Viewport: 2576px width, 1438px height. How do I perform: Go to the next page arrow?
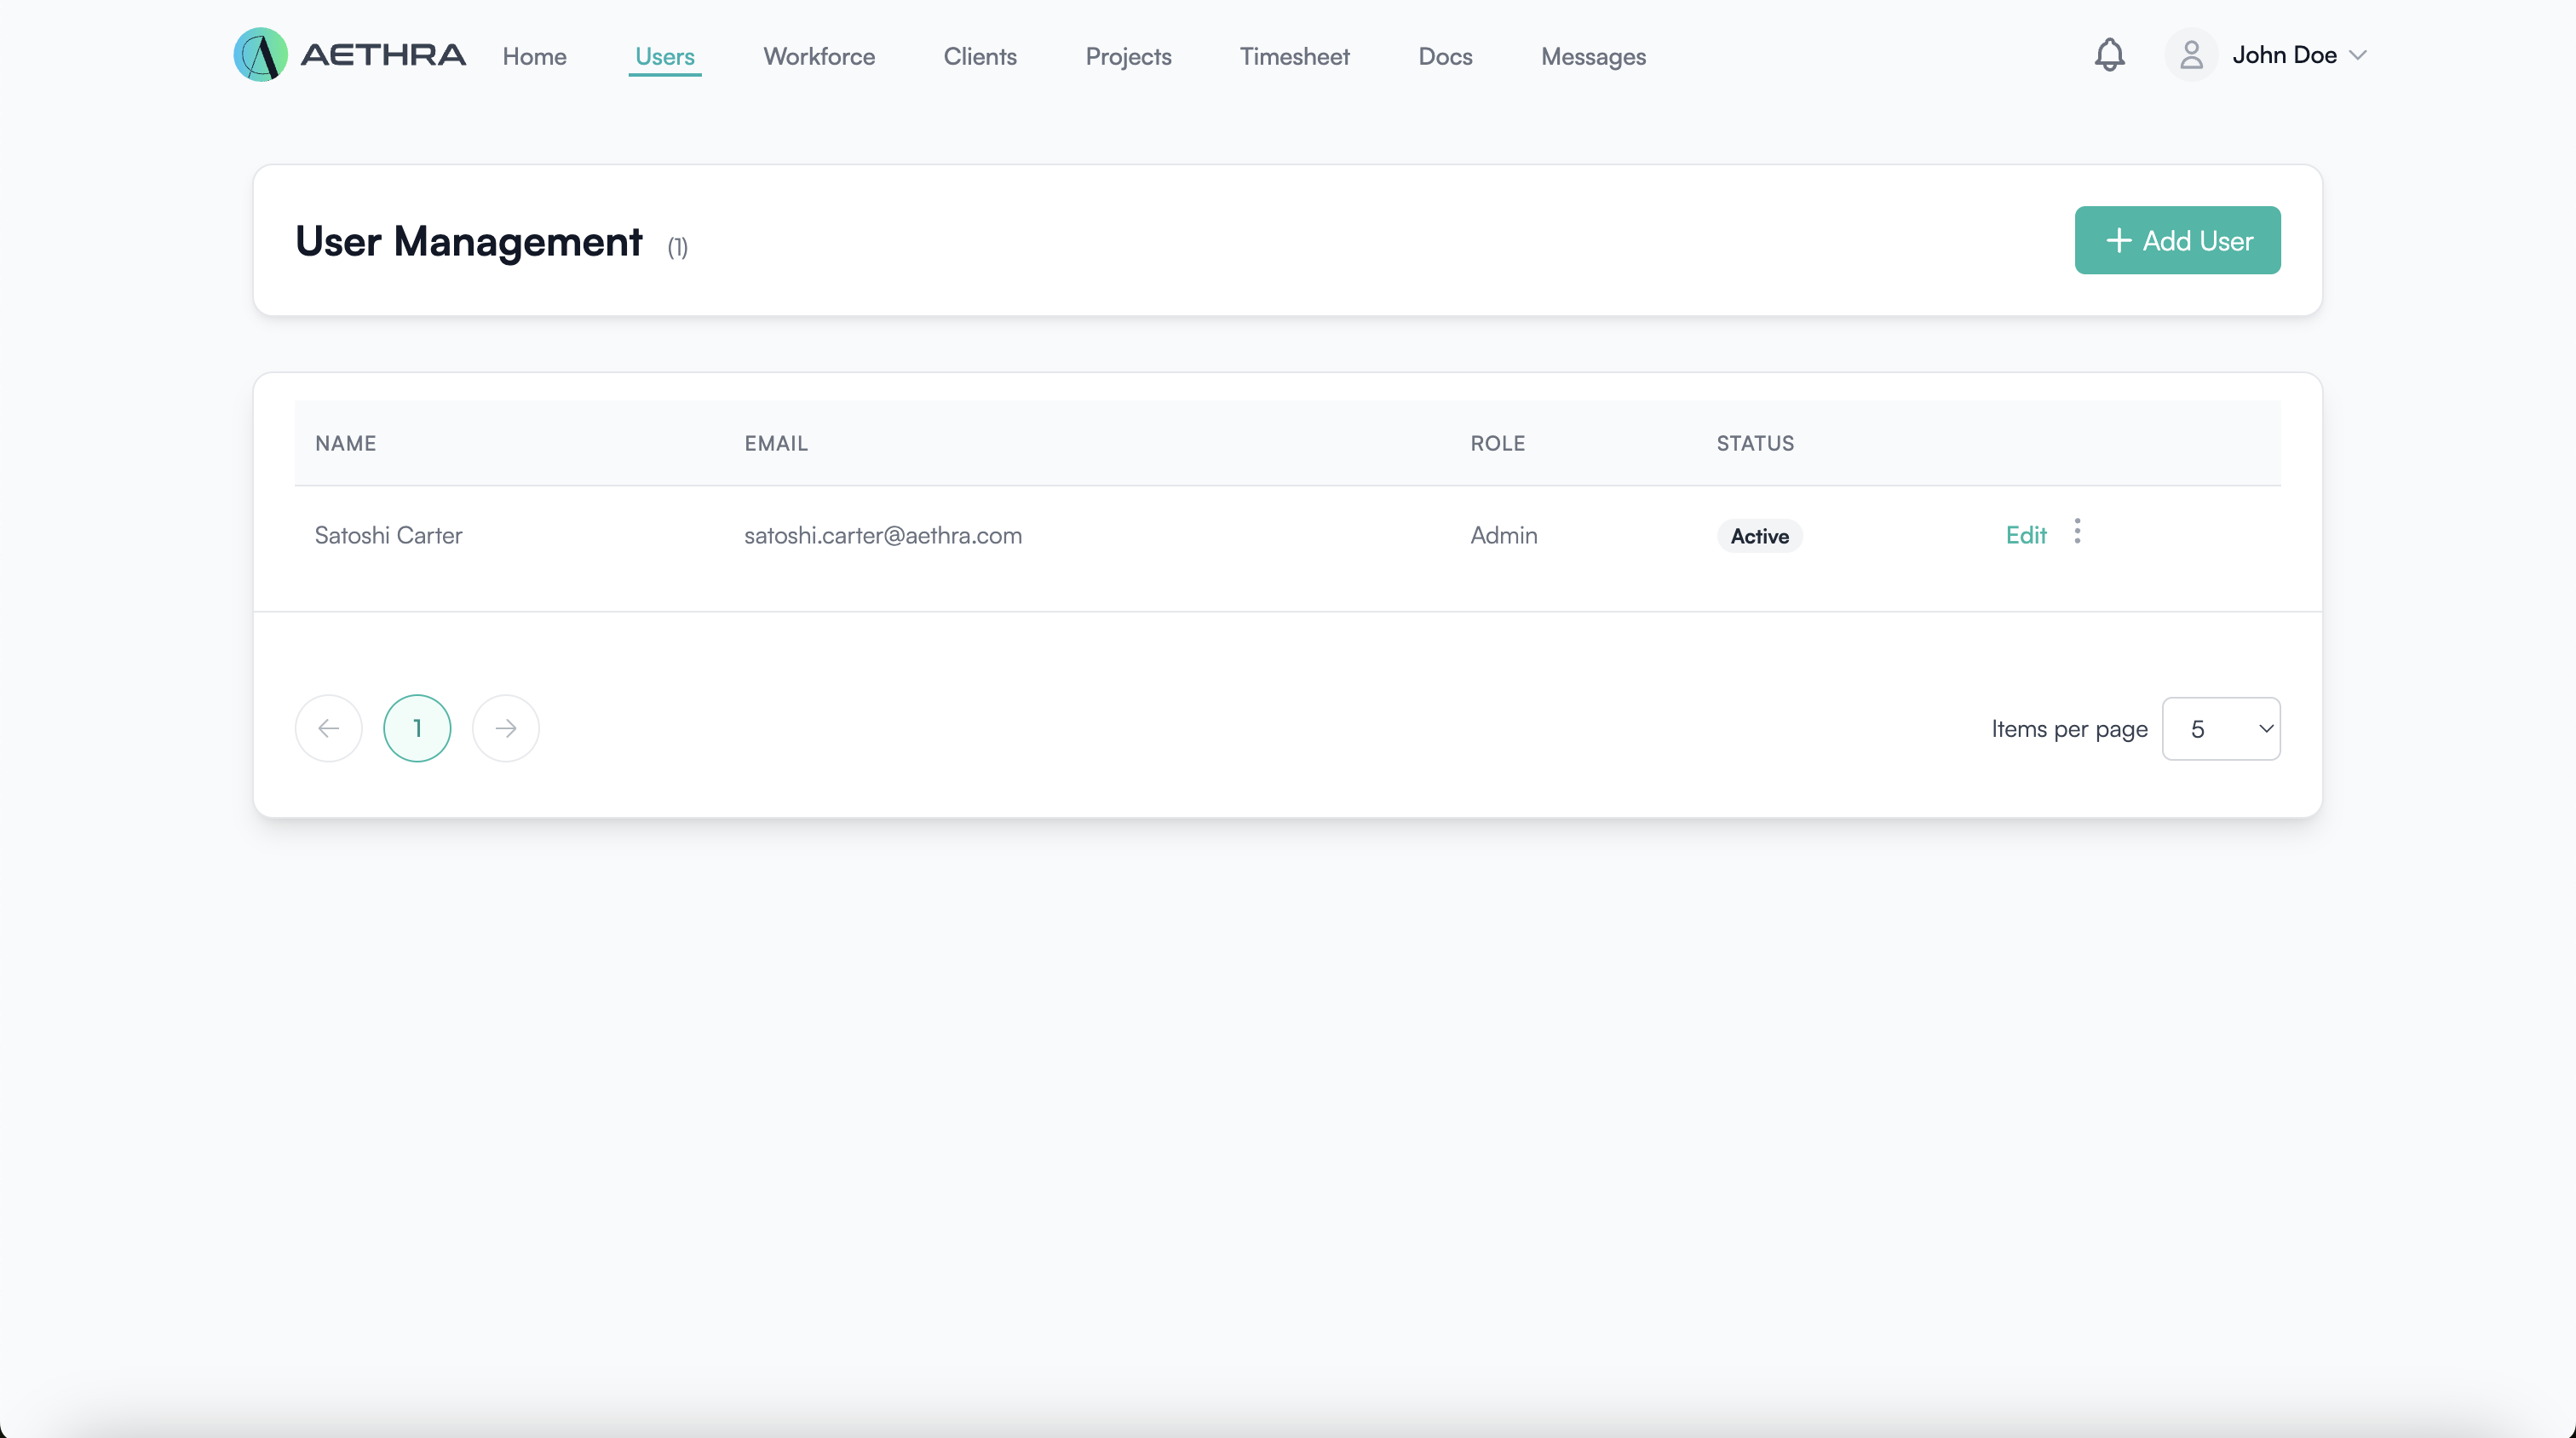point(506,728)
